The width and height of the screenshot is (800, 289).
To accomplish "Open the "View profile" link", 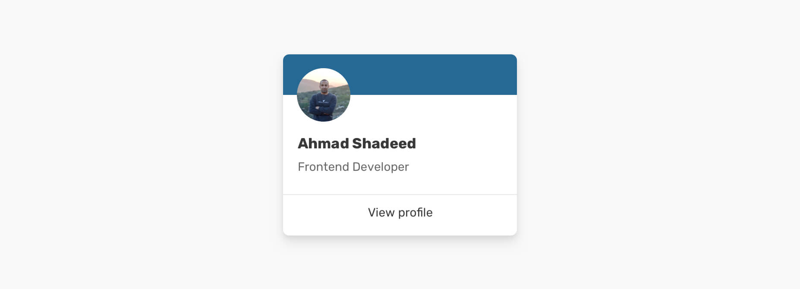I will (x=400, y=213).
